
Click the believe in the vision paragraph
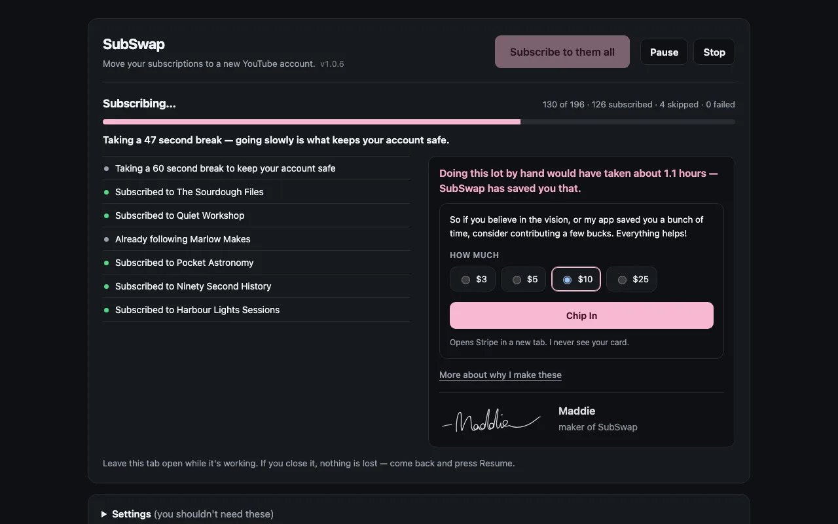click(577, 227)
